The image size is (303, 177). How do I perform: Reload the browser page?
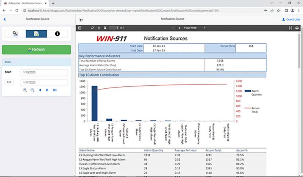click(17, 11)
